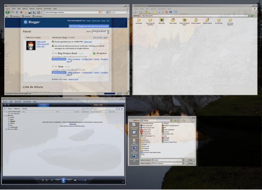This screenshot has height=190, width=262.
Task: Click the Cancelar button in save dialog
Action: click(x=190, y=163)
